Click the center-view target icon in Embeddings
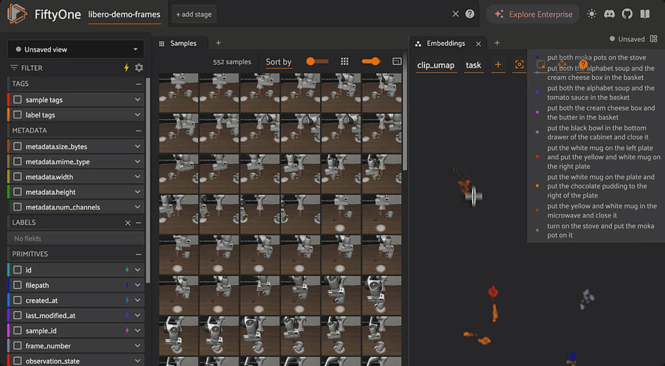This screenshot has height=366, width=665. tap(519, 65)
